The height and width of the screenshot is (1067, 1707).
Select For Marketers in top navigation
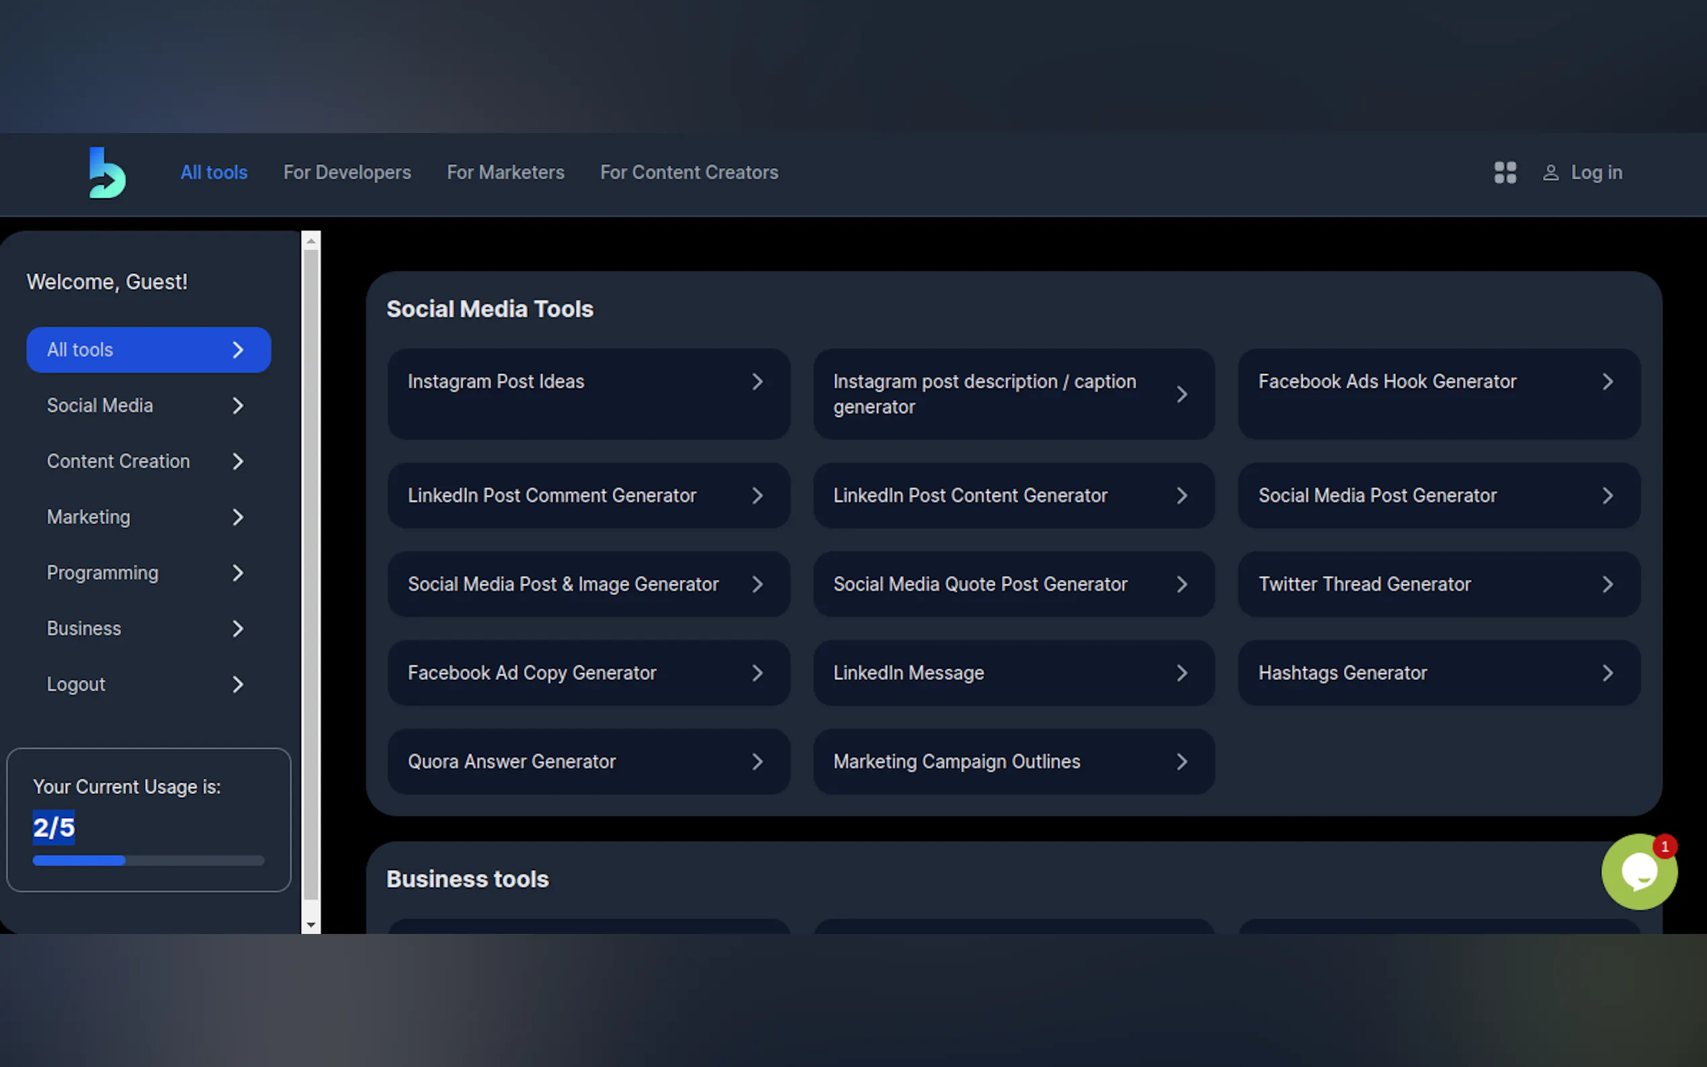pos(505,173)
